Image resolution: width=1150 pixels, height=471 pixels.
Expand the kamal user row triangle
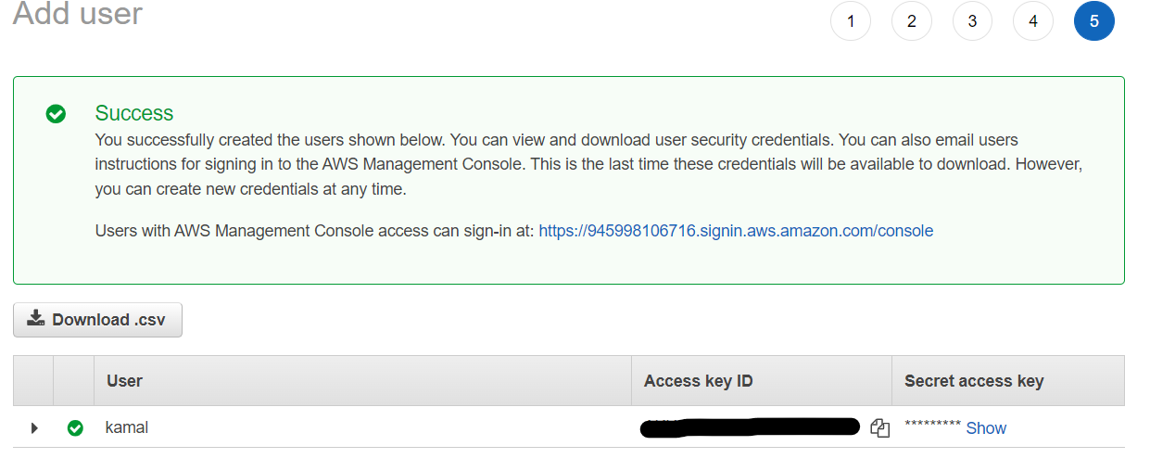[34, 428]
